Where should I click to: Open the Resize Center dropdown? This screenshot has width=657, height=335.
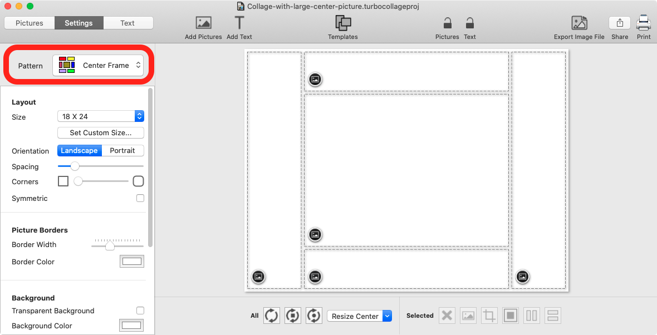[360, 316]
